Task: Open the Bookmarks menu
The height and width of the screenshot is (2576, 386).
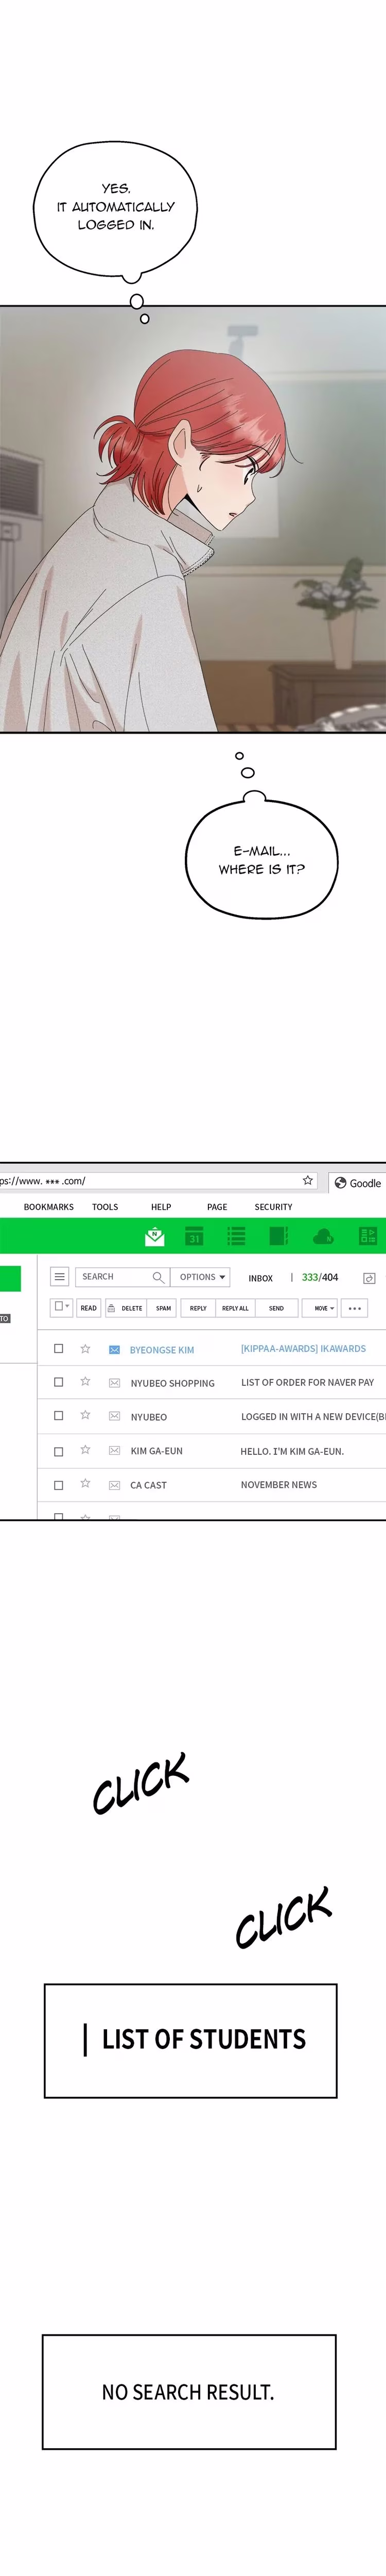Action: [x=49, y=1207]
